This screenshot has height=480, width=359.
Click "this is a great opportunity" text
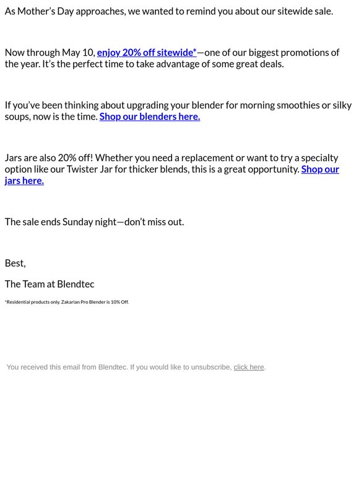pos(245,169)
